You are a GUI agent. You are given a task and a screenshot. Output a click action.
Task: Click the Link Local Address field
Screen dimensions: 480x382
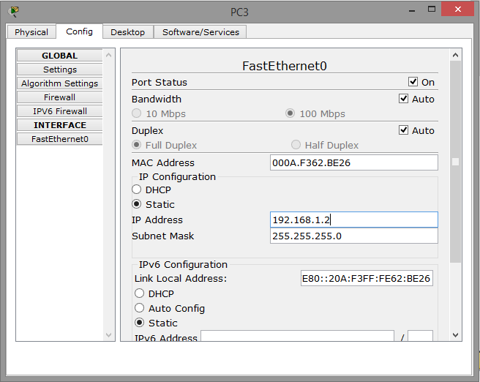[x=367, y=278]
